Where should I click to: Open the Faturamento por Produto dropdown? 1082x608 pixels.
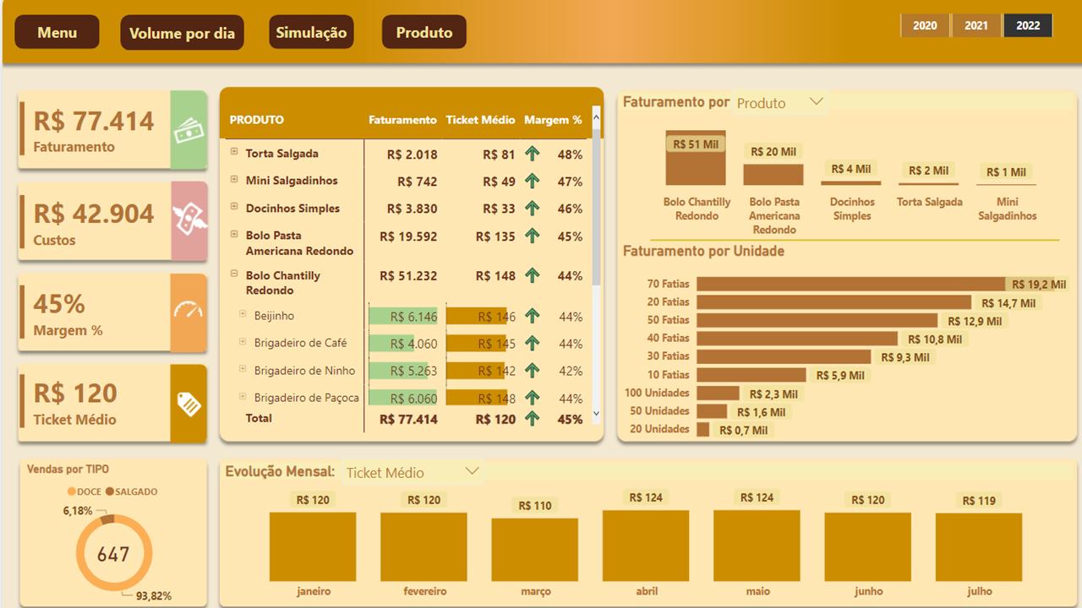click(x=815, y=102)
